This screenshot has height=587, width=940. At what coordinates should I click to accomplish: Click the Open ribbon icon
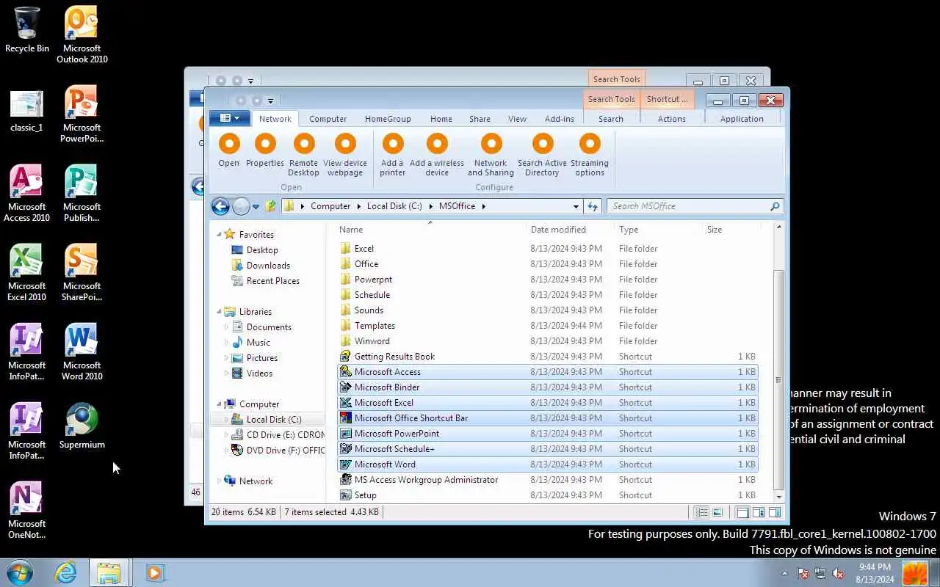pyautogui.click(x=229, y=144)
